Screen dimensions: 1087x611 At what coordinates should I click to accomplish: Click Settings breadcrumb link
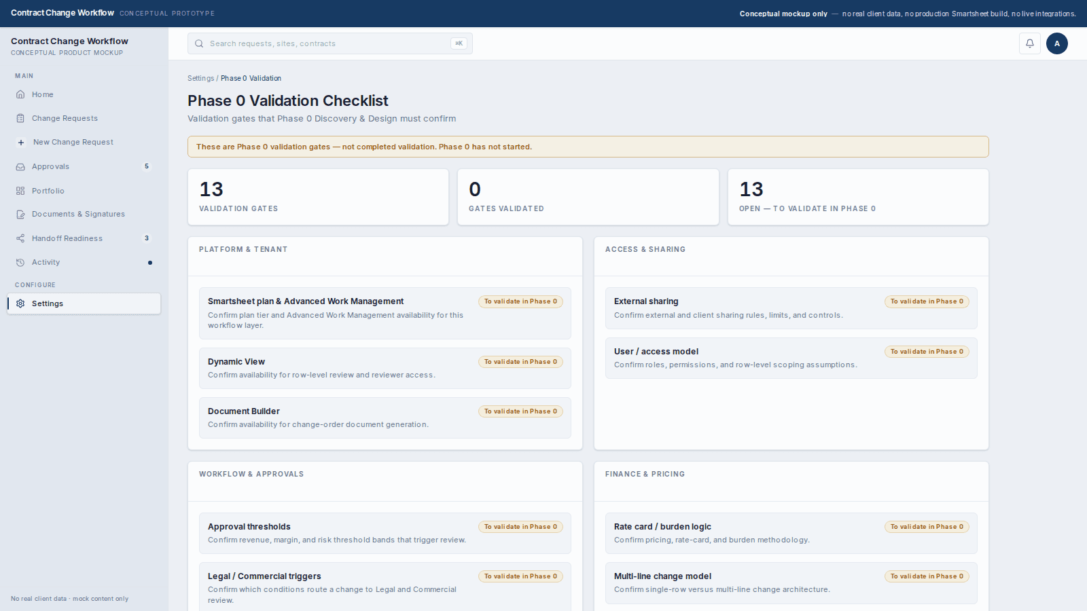coord(200,78)
